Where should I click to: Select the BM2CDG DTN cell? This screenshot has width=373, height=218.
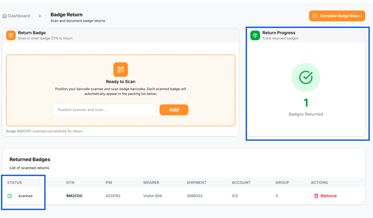(74, 196)
